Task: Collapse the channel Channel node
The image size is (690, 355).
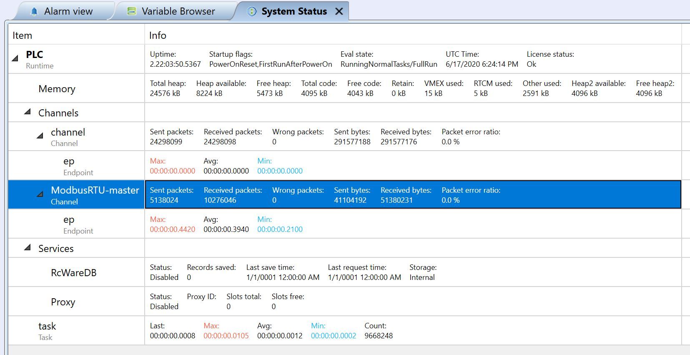Action: 40,136
